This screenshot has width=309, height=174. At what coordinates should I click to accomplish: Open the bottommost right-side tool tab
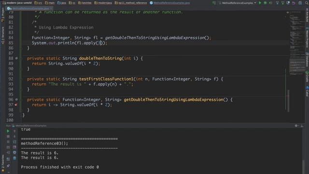point(307,91)
